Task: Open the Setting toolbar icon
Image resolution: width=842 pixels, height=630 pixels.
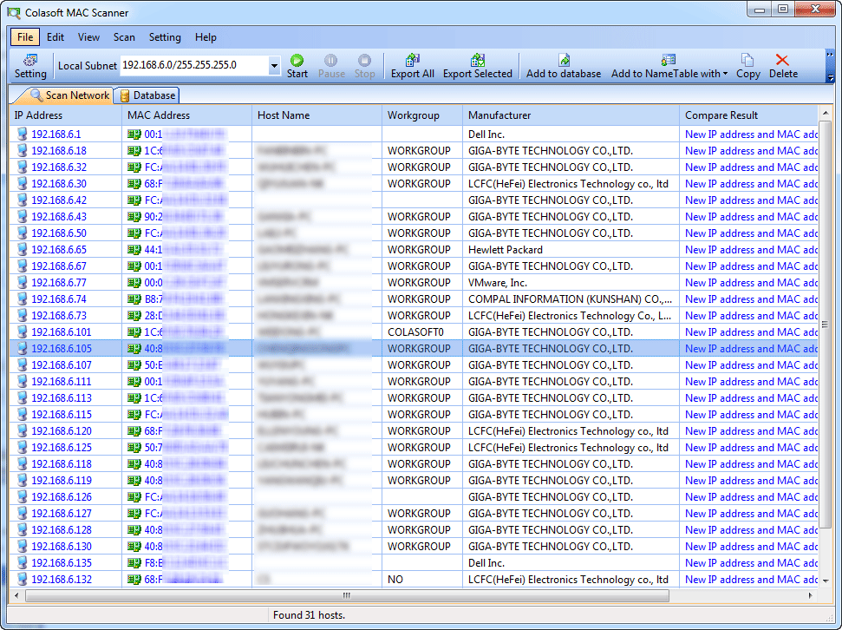Action: [29, 66]
